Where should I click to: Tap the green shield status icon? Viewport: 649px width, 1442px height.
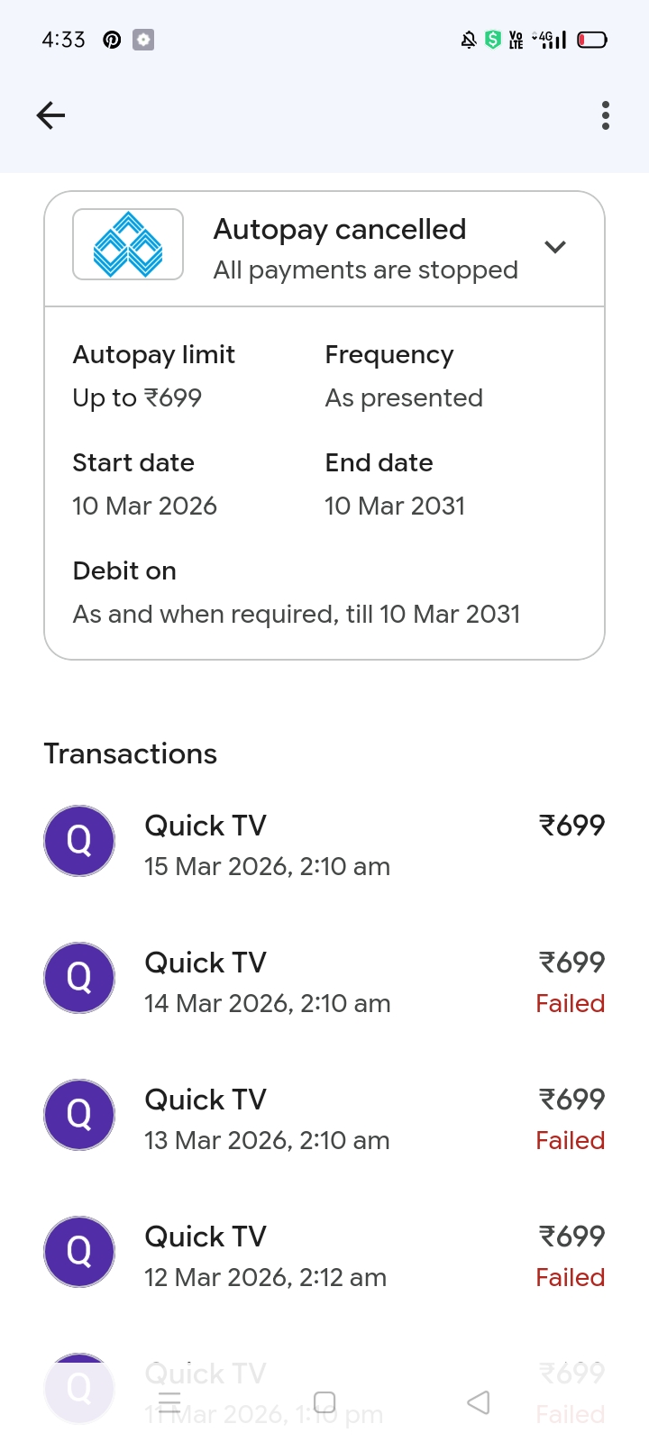[x=492, y=40]
